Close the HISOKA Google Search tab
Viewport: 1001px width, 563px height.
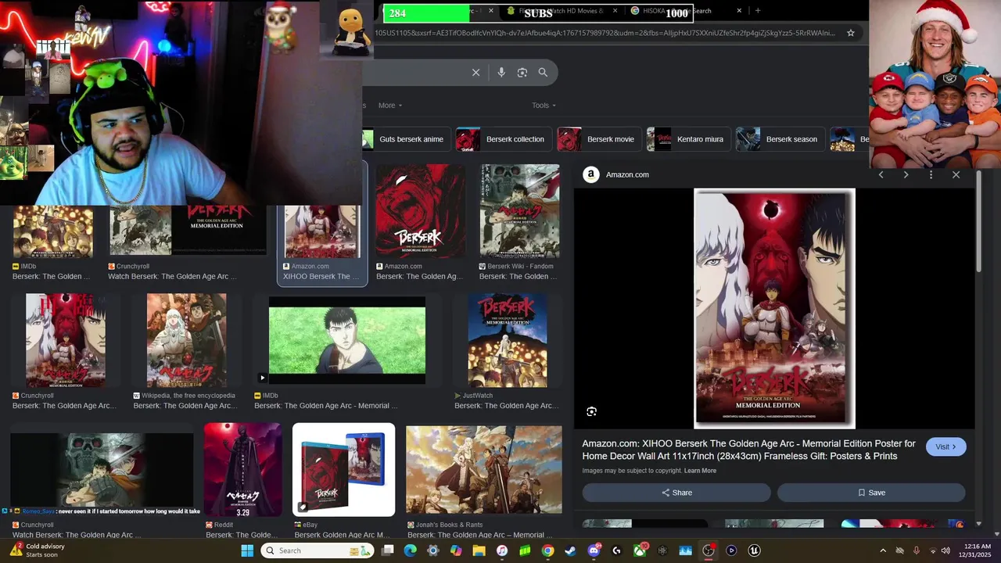point(739,11)
